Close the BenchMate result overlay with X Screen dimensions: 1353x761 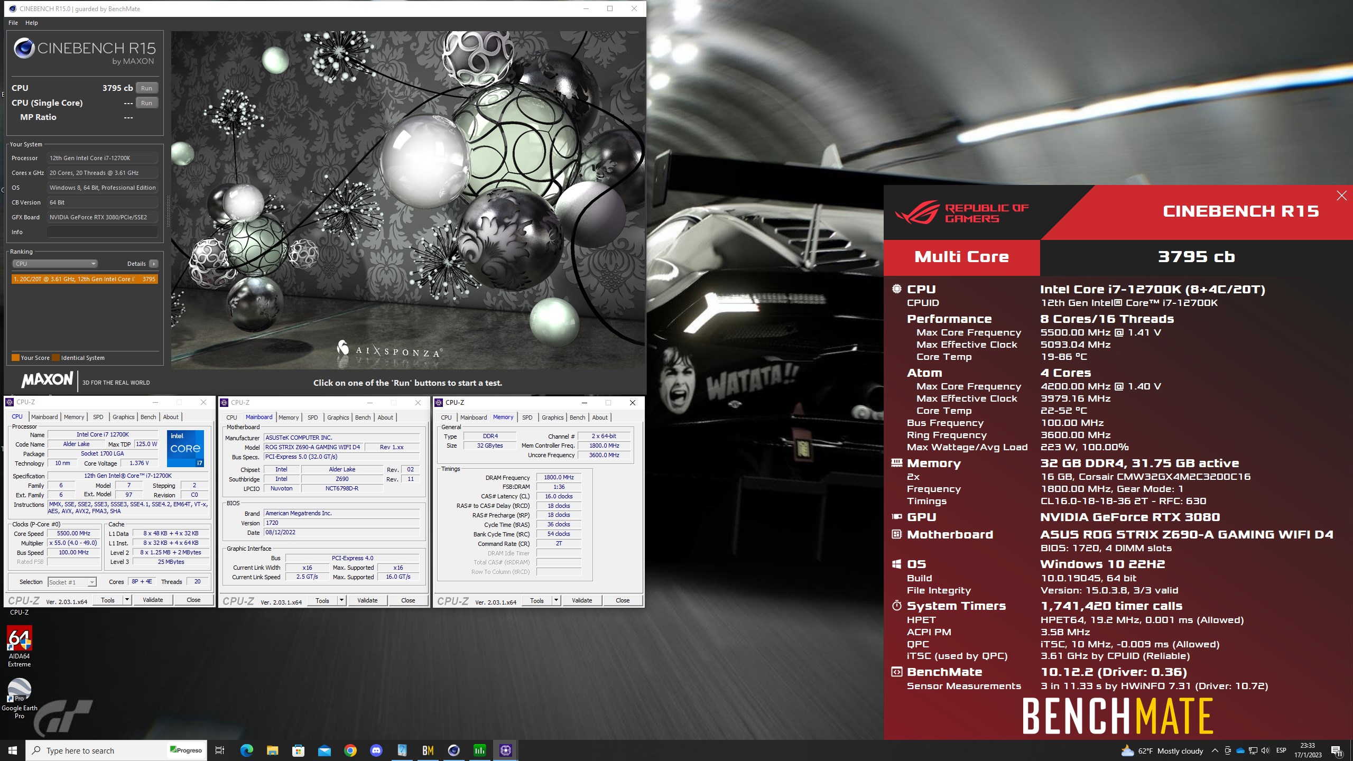tap(1341, 196)
